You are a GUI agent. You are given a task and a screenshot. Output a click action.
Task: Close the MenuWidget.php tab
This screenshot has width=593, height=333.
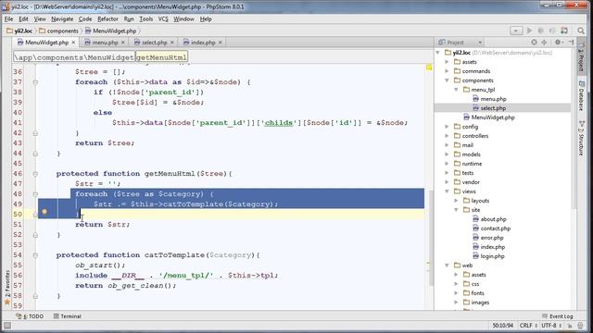[x=73, y=43]
